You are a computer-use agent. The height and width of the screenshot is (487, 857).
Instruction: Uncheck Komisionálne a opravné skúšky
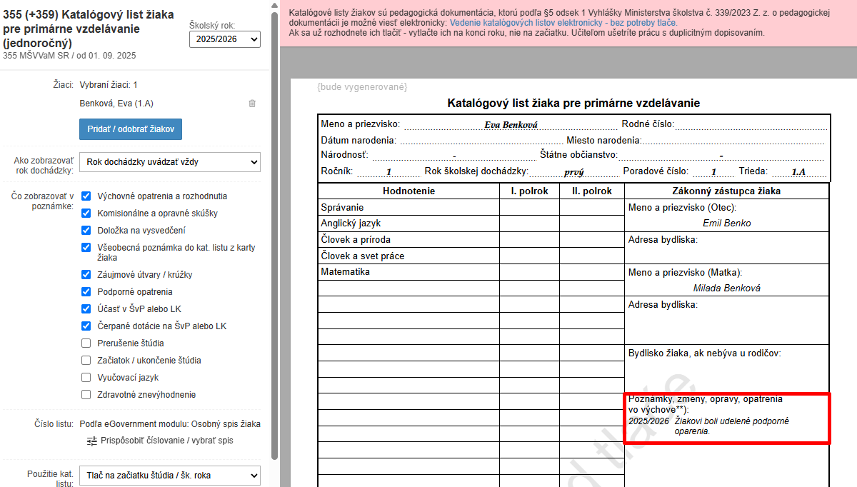tap(86, 213)
